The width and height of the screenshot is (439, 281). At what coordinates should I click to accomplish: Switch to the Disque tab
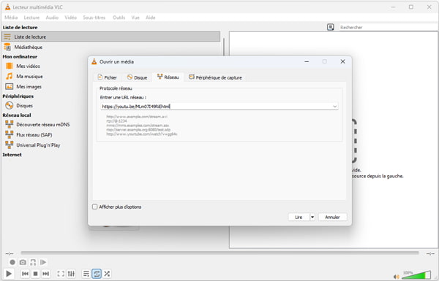coord(137,77)
